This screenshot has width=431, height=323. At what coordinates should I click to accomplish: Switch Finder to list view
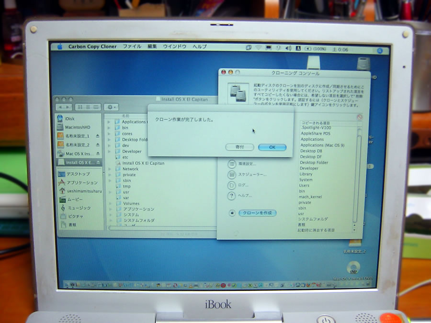(88, 107)
